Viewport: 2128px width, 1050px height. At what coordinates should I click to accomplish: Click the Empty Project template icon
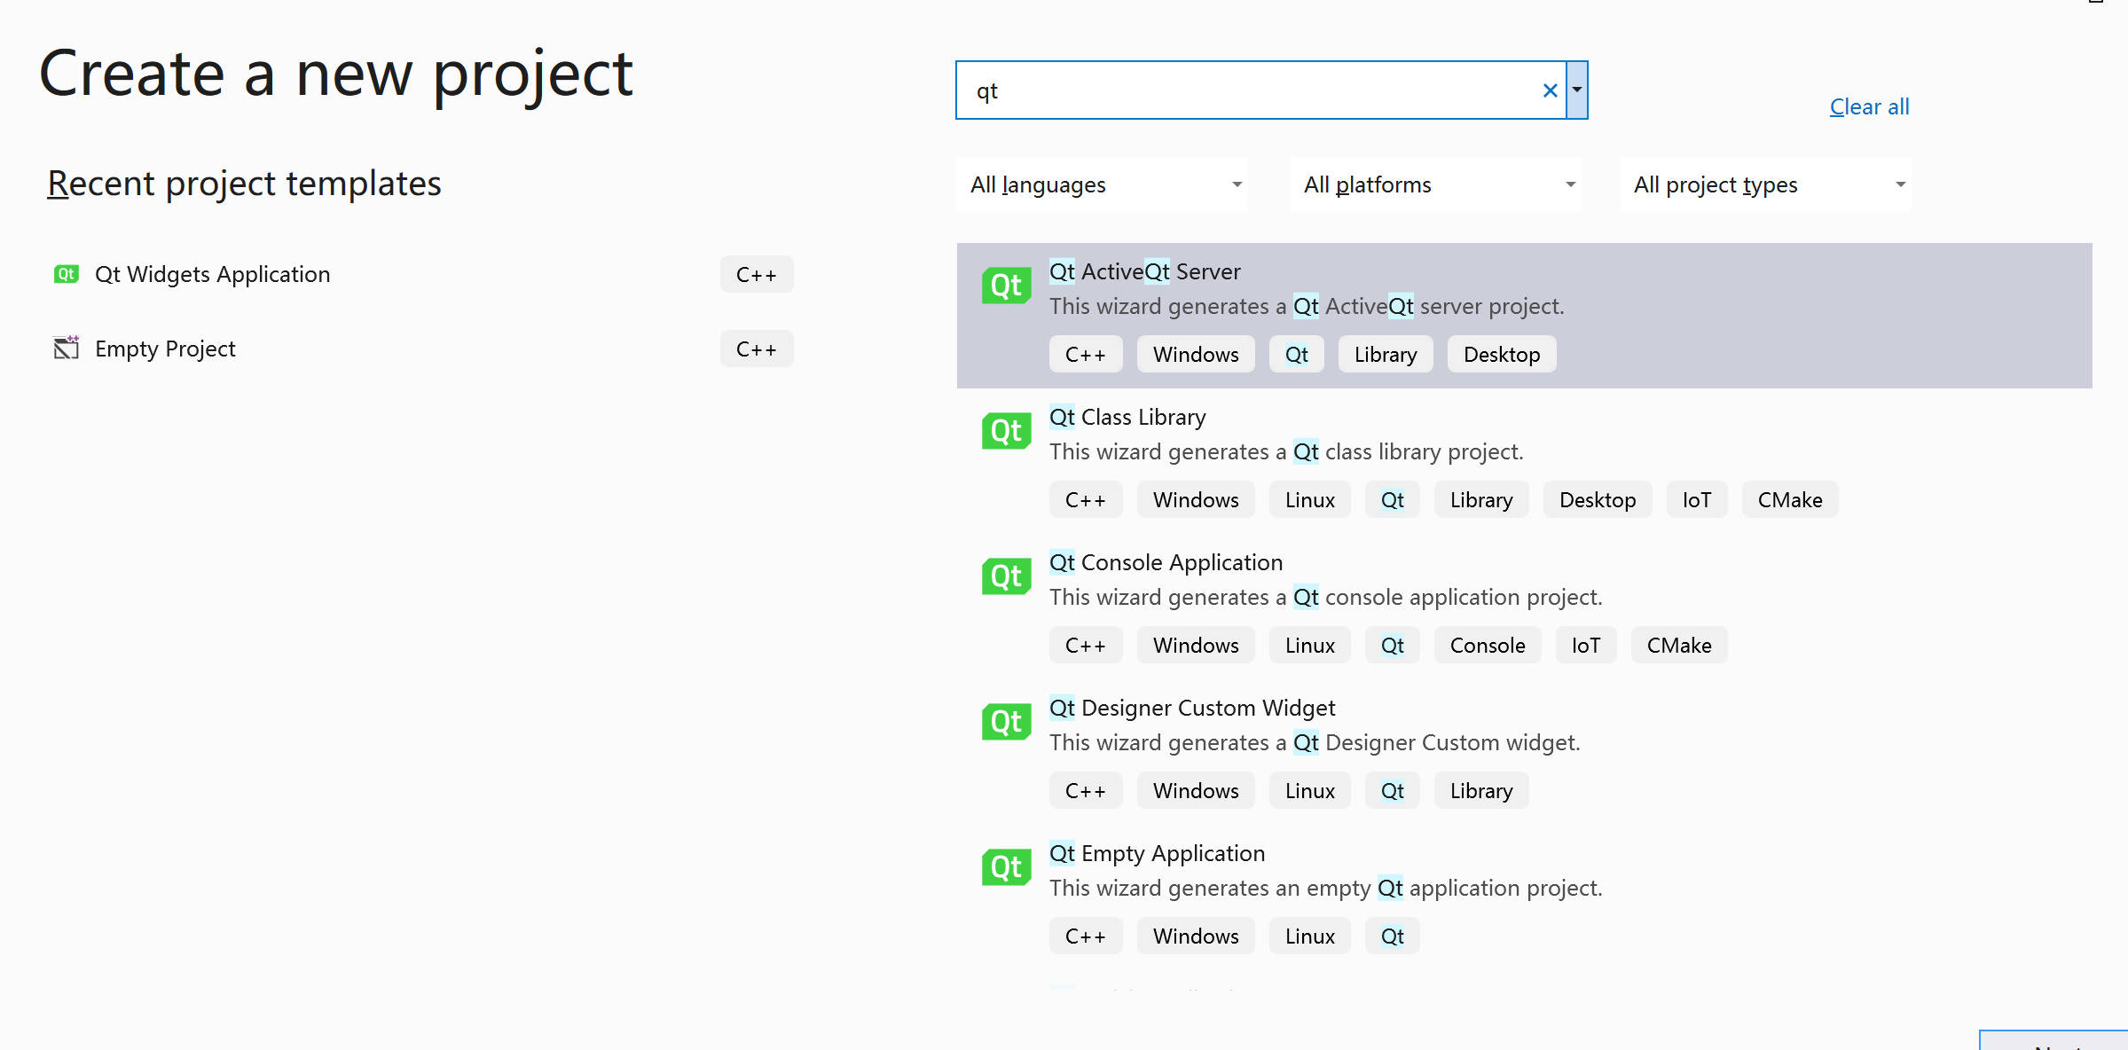(x=67, y=348)
